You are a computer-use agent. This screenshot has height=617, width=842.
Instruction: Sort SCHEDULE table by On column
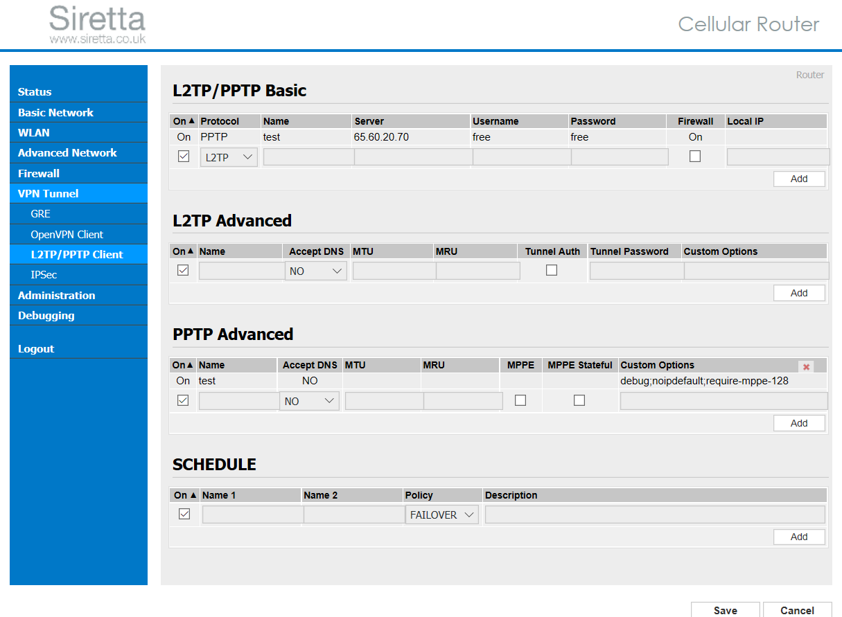click(x=185, y=495)
